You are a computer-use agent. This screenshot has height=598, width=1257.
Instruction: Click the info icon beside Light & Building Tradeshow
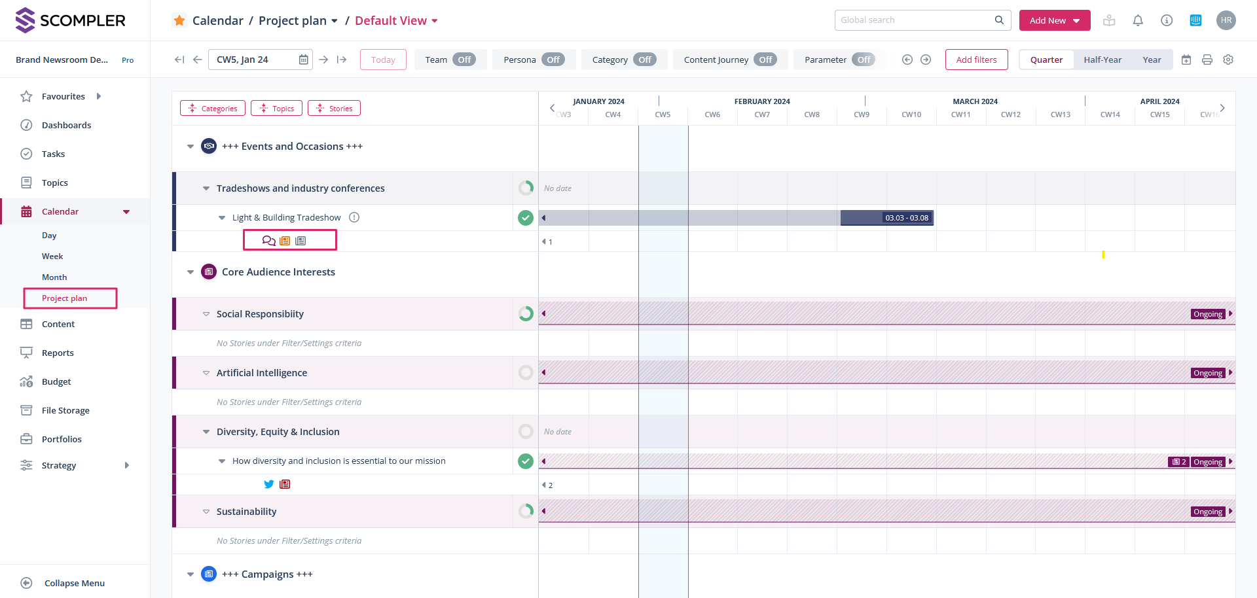click(354, 217)
